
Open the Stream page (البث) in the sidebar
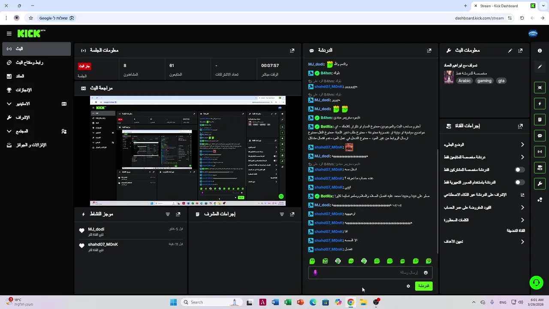click(36, 49)
